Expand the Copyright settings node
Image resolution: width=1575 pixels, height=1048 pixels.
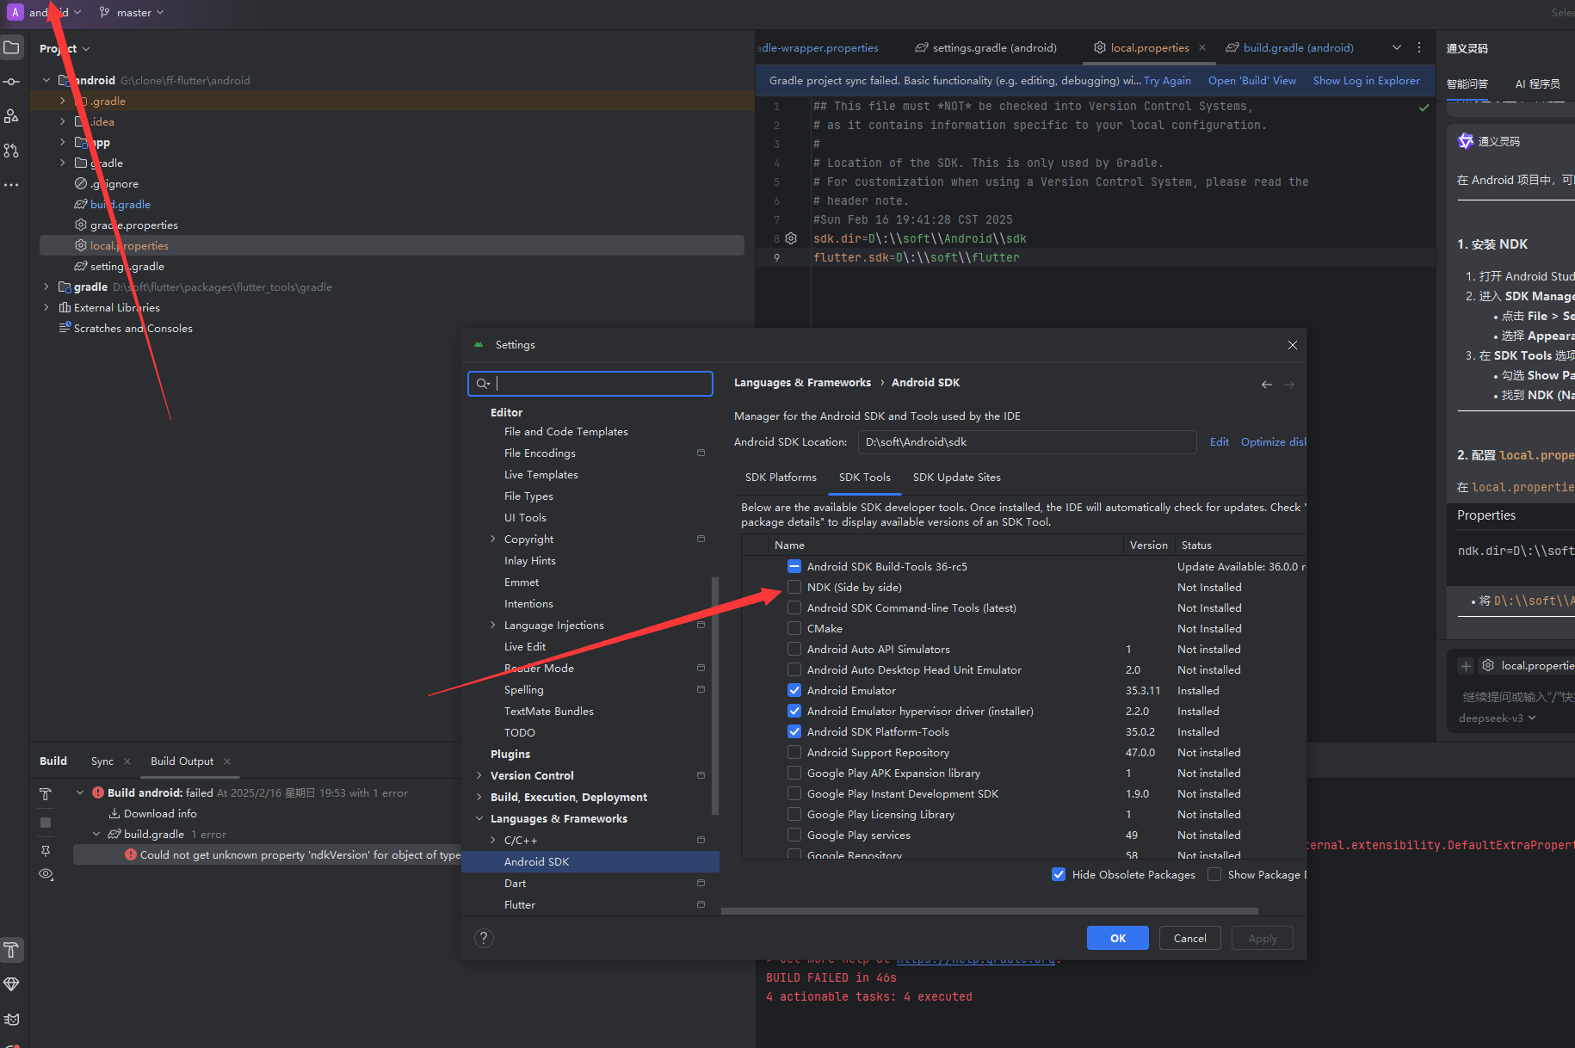tap(493, 539)
